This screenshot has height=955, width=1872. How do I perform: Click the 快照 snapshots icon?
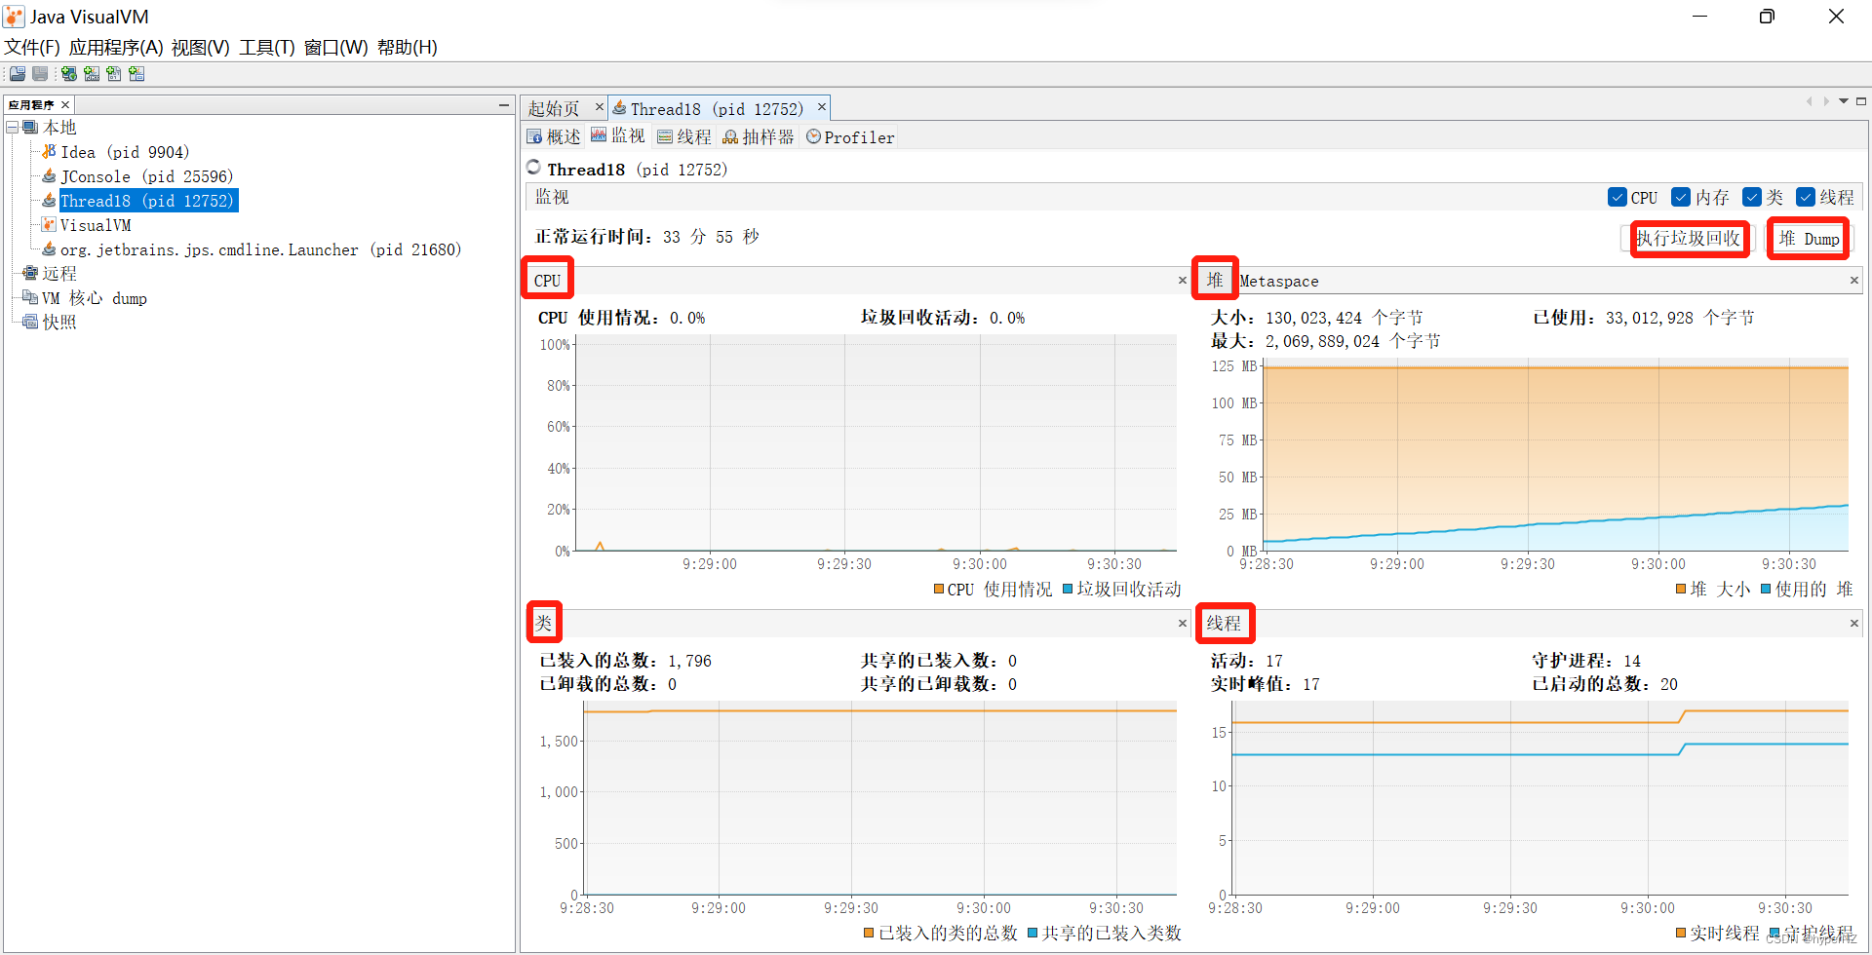point(30,323)
